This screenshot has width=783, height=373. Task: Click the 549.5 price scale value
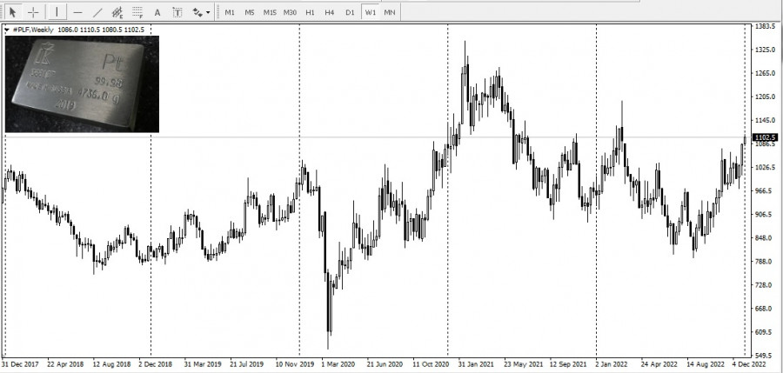[x=765, y=356]
